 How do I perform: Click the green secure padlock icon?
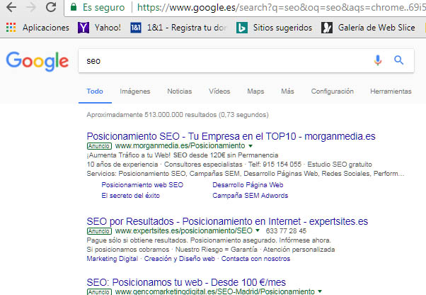pyautogui.click(x=74, y=9)
